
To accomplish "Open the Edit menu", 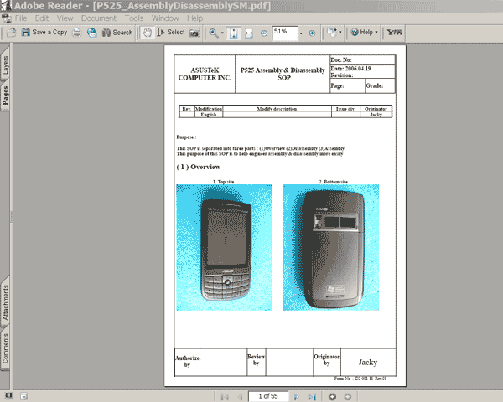I will 42,18.
